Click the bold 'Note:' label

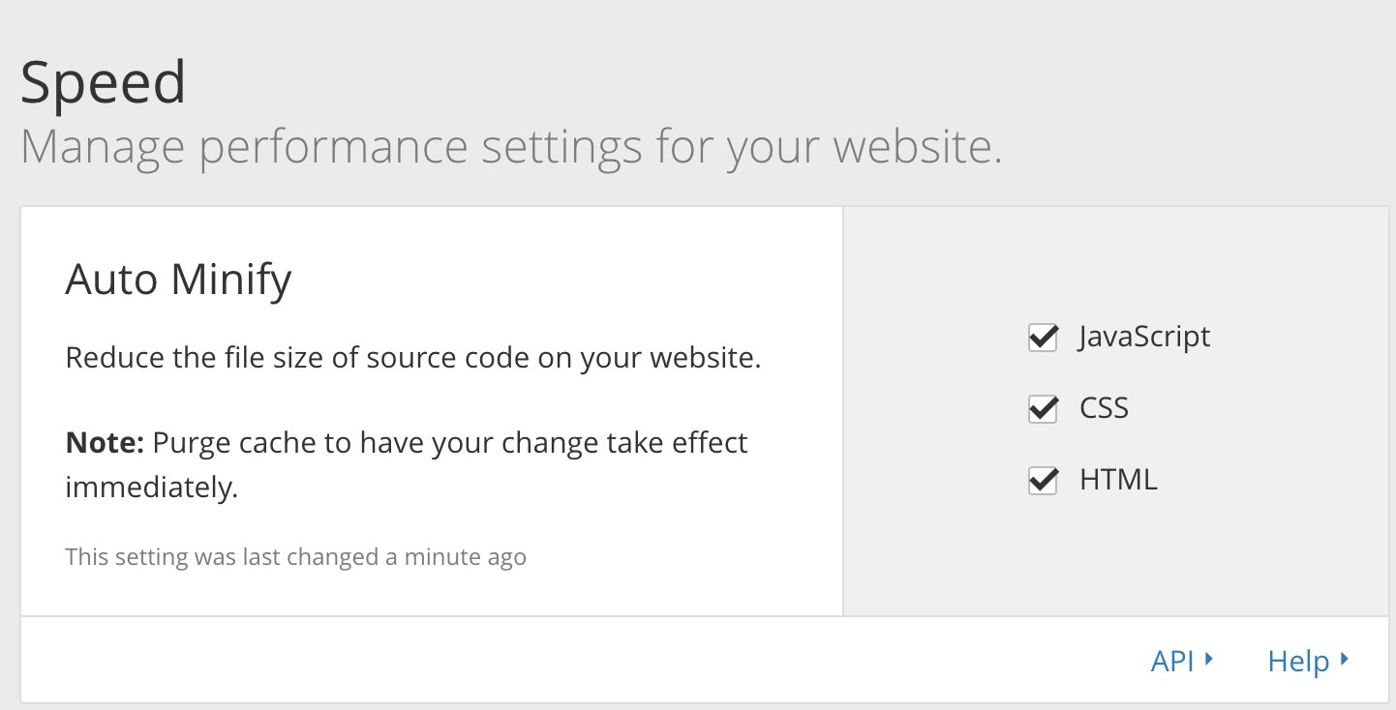pos(105,443)
